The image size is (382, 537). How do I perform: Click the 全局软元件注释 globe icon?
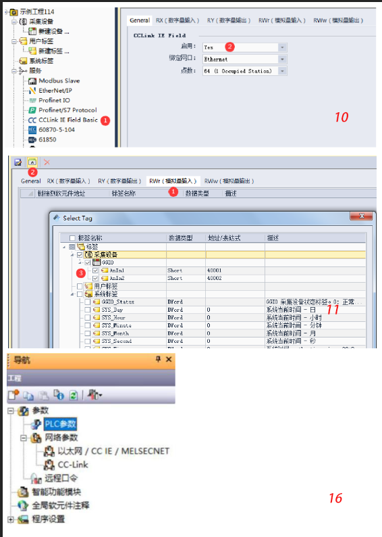[23, 505]
